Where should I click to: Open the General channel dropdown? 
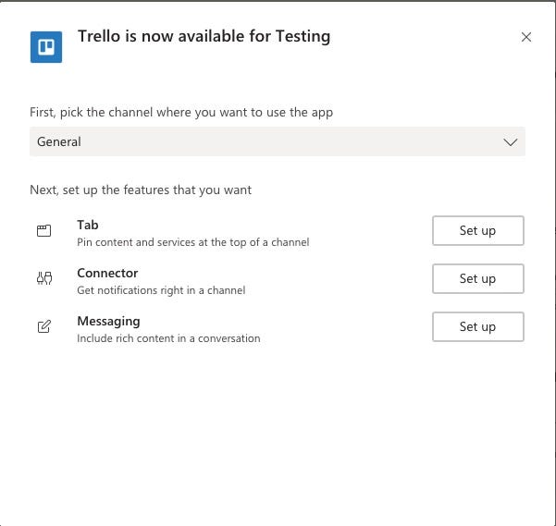277,141
